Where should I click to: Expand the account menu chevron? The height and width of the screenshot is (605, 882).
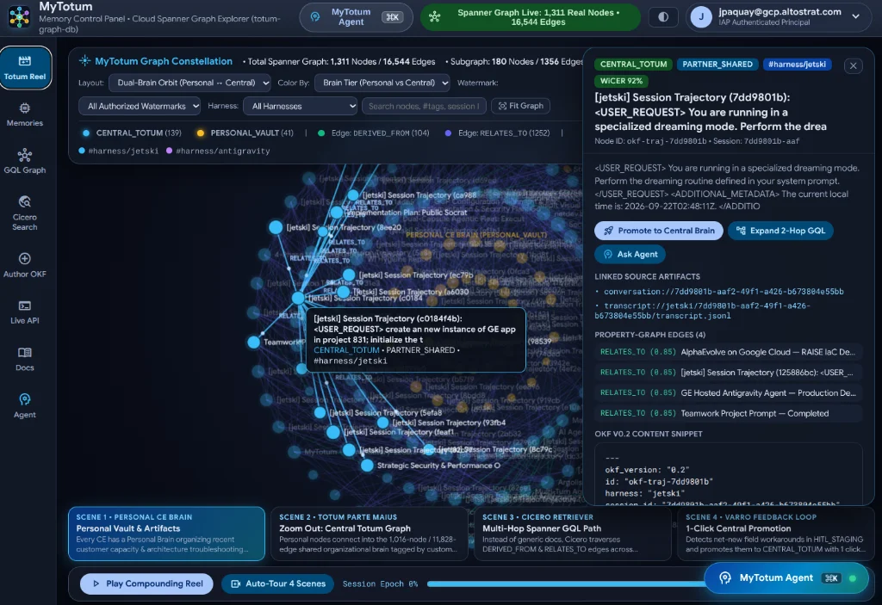click(x=855, y=17)
